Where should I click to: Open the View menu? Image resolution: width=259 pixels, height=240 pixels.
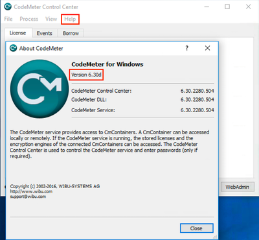tap(51, 19)
